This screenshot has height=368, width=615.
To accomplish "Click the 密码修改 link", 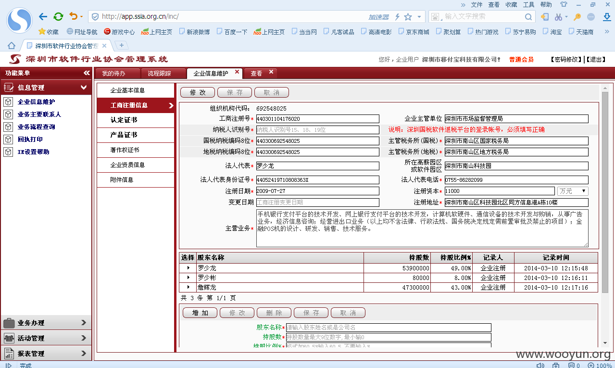I will coord(567,59).
